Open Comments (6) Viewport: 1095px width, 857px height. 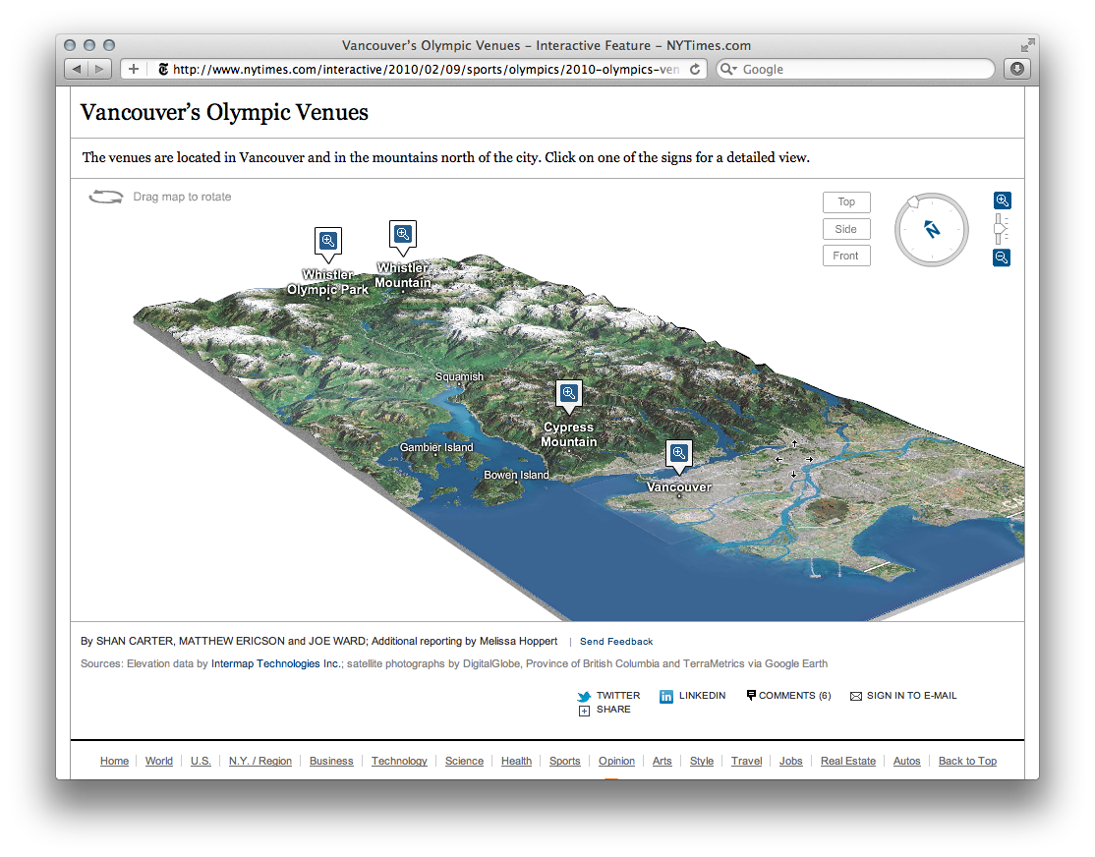click(788, 695)
